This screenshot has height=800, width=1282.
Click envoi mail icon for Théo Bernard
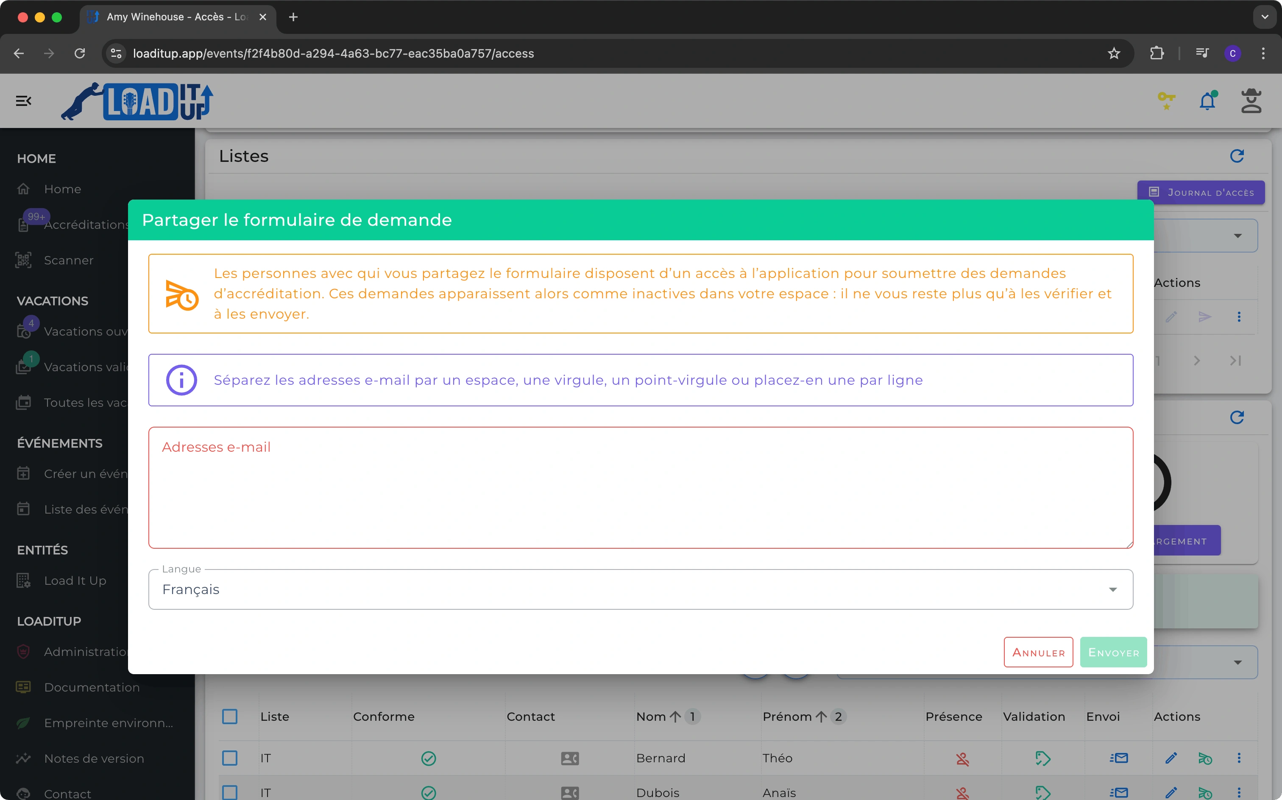(1118, 758)
